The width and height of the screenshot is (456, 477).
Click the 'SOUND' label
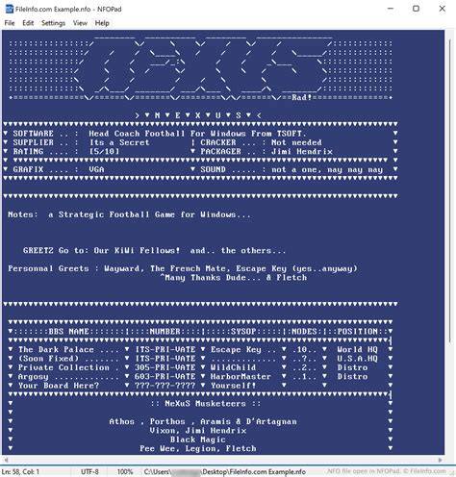coord(213,169)
